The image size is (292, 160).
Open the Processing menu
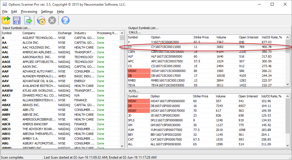(x=29, y=12)
